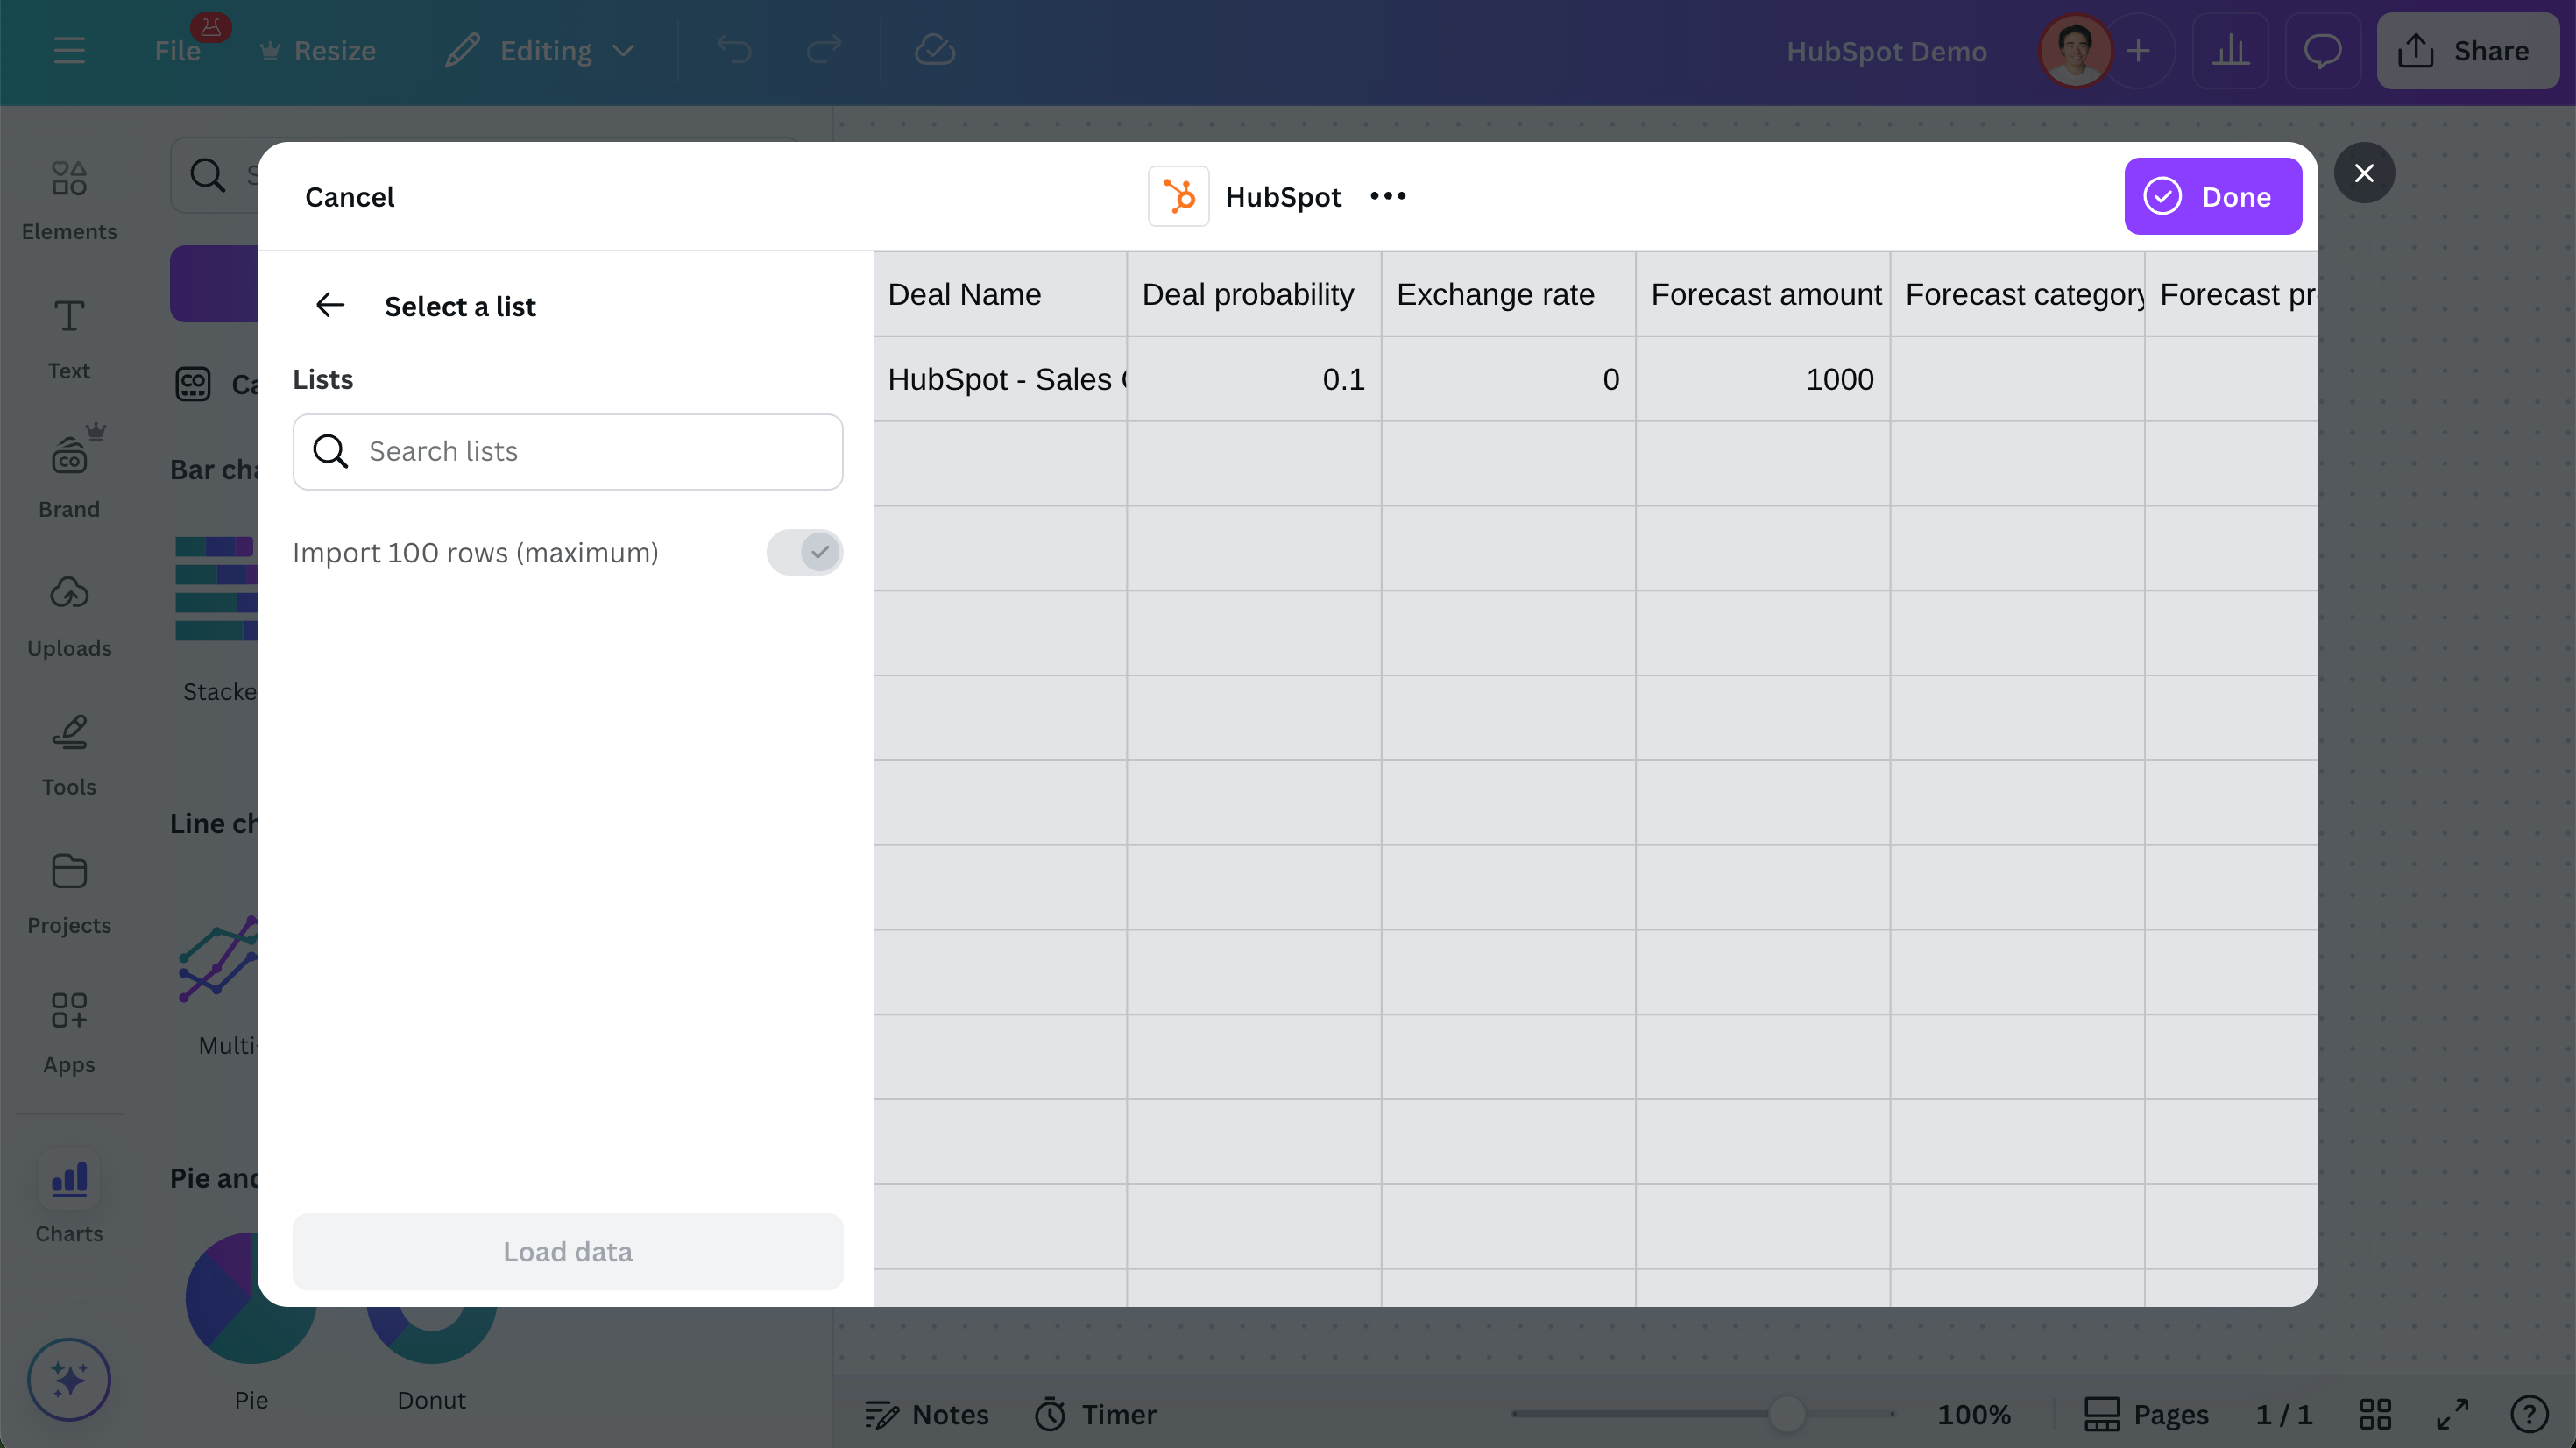Open the Timer tool in bottom bar
The height and width of the screenshot is (1448, 2576).
[x=1096, y=1414]
